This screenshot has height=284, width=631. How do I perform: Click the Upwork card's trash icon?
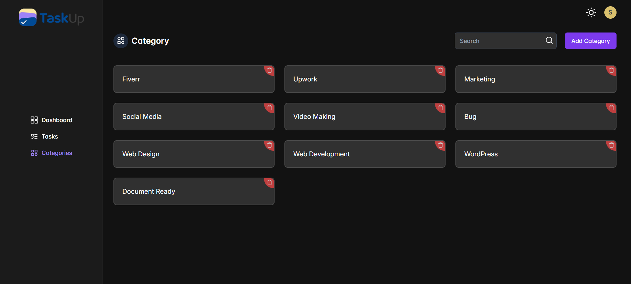click(441, 70)
